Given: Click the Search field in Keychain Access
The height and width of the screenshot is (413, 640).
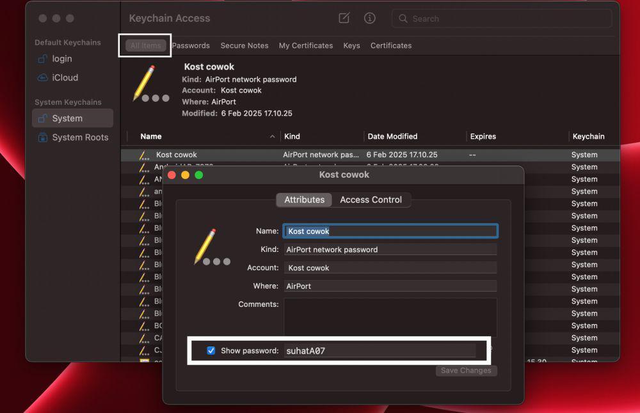Looking at the screenshot, I should [502, 19].
